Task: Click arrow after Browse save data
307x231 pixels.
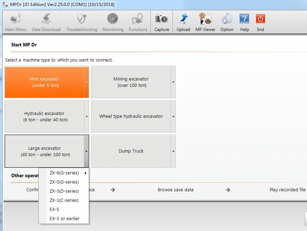Action: point(227,190)
